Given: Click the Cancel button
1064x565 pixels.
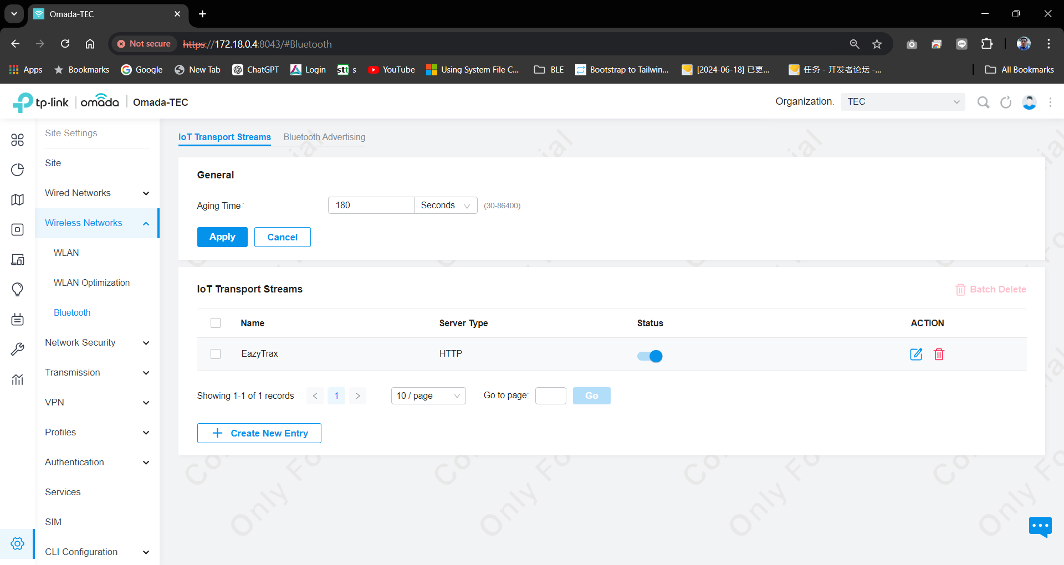Looking at the screenshot, I should coord(283,237).
